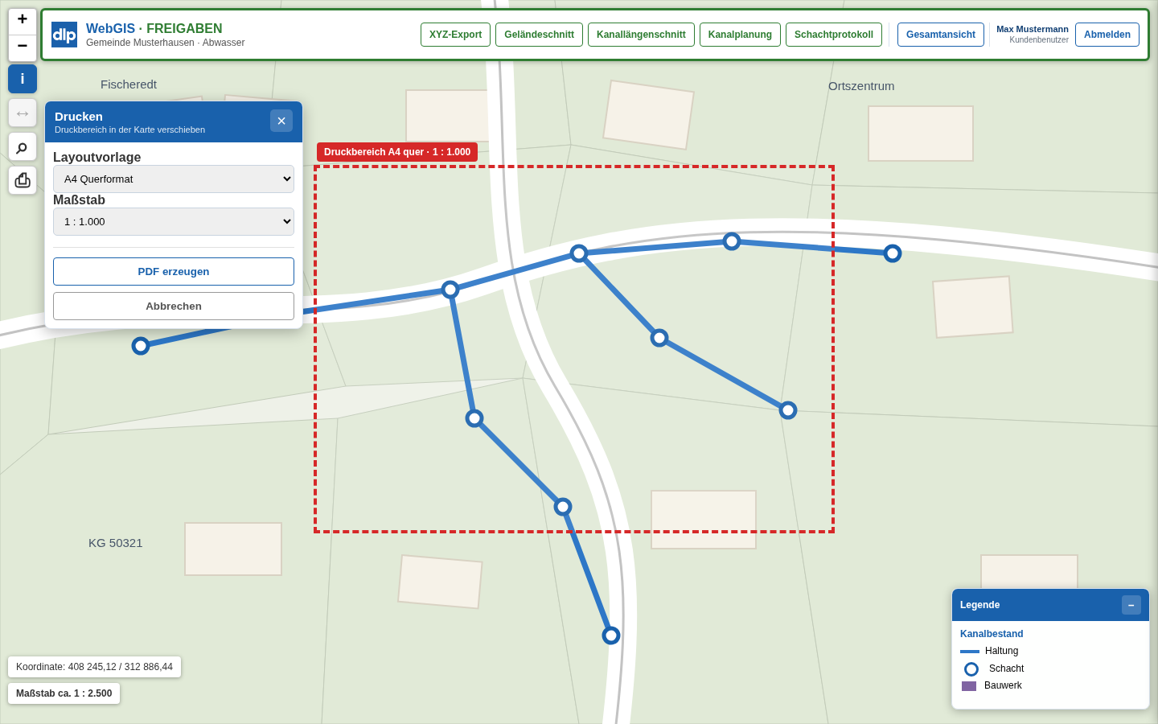
Task: Click the Gemeinde Musterhausen · Abwasser subtitle
Action: pos(166,43)
